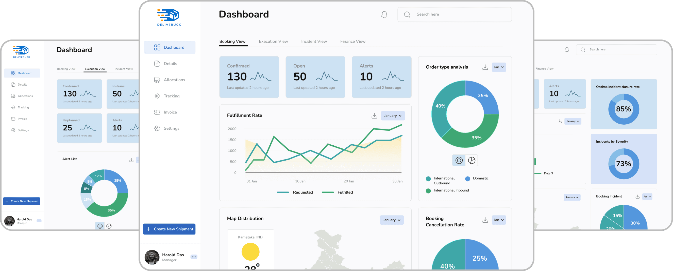Click the International Inbound legend color dot
This screenshot has width=673, height=271.
(428, 191)
